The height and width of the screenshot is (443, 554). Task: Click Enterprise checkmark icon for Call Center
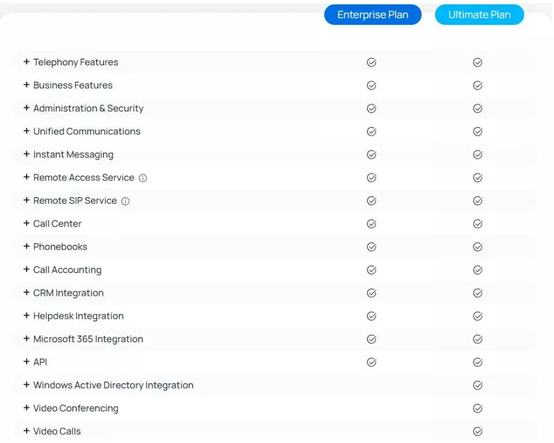point(372,224)
